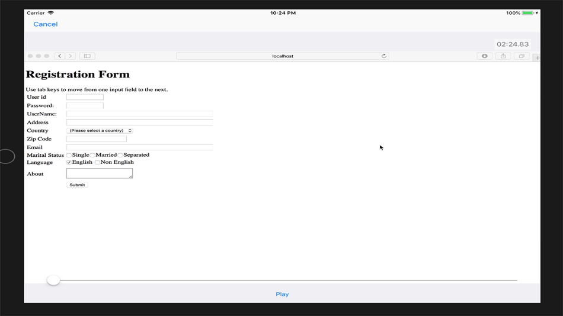Image resolution: width=563 pixels, height=316 pixels.
Task: Toggle the browser sidebar icon
Action: click(87, 56)
